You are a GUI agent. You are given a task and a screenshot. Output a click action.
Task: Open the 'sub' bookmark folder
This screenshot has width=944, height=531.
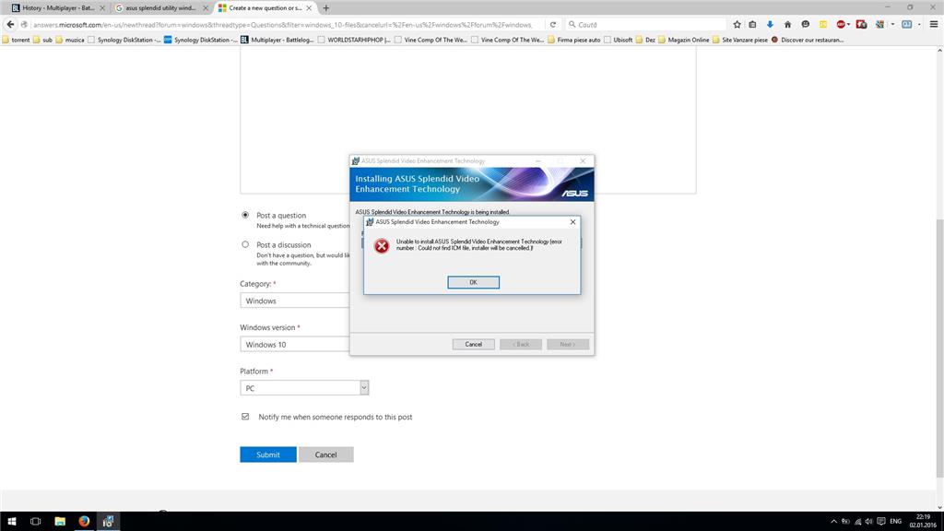pos(42,40)
